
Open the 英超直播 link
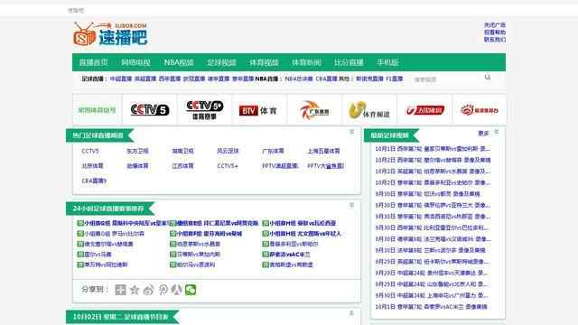tap(145, 79)
